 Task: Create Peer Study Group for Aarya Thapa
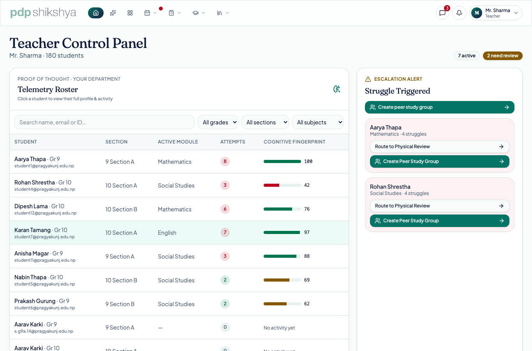click(x=440, y=161)
